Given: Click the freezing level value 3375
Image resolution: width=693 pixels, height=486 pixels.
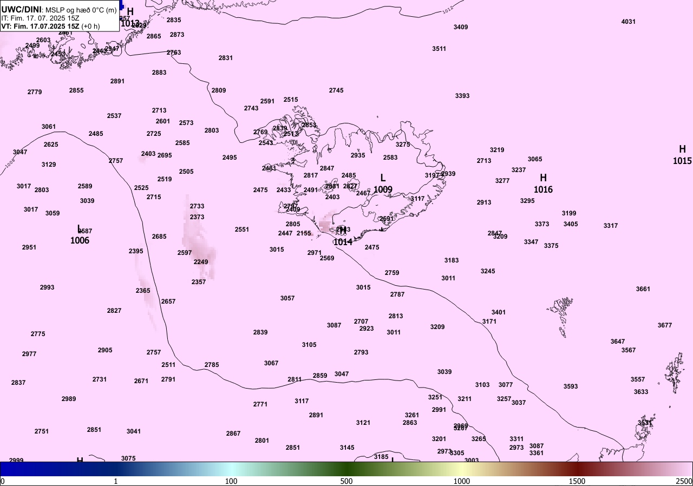Looking at the screenshot, I should (551, 246).
